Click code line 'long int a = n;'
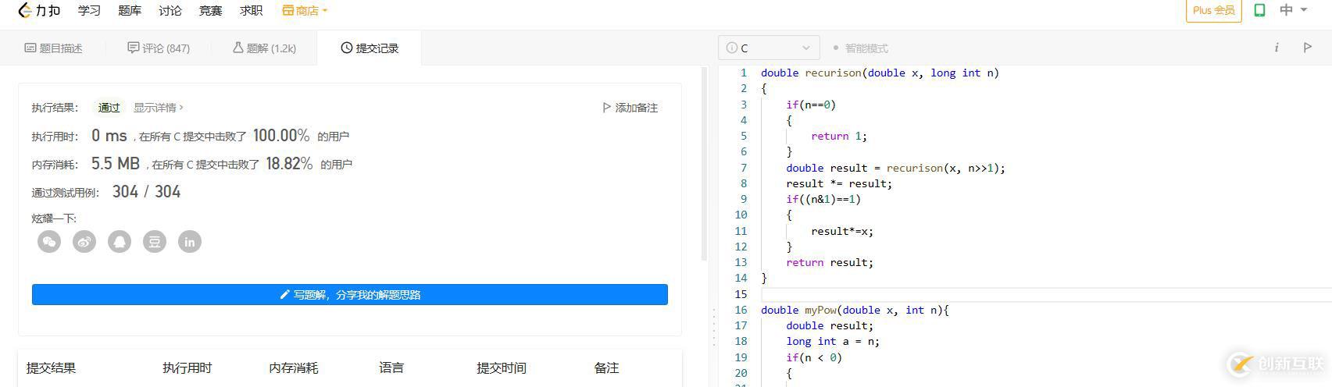This screenshot has height=387, width=1332. coord(833,341)
